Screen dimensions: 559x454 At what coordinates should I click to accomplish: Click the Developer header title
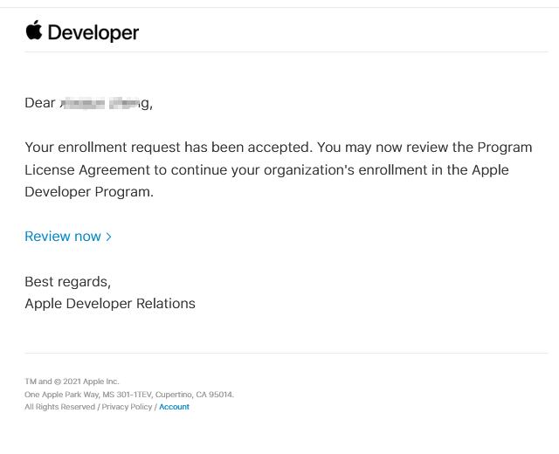pos(93,33)
